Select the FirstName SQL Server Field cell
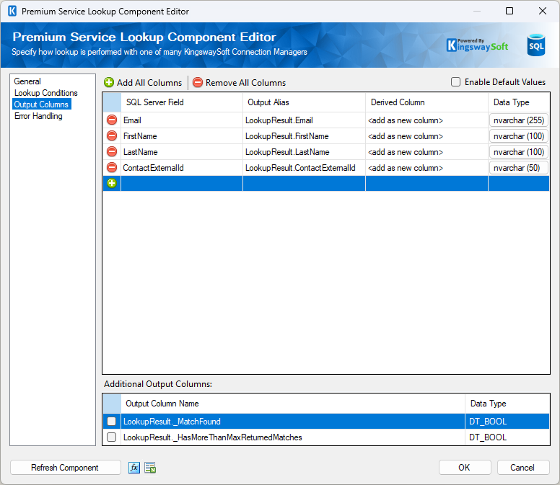The image size is (560, 485). 182,136
